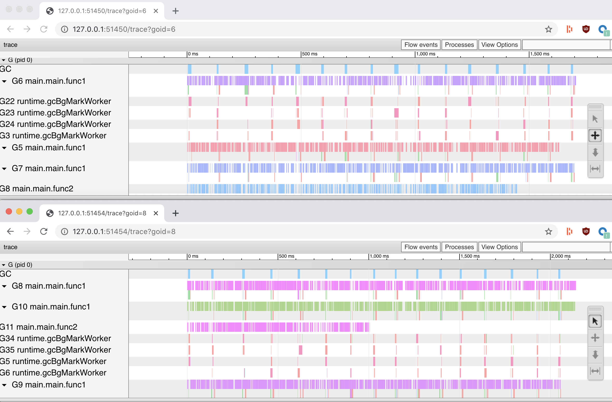Viewport: 612px width, 402px height.
Task: Enable the pan tool in bottom trace viewer
Action: click(595, 338)
